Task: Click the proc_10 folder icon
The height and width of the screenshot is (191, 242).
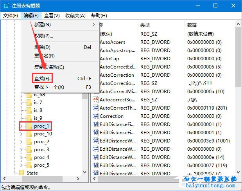Action: tap(29, 134)
